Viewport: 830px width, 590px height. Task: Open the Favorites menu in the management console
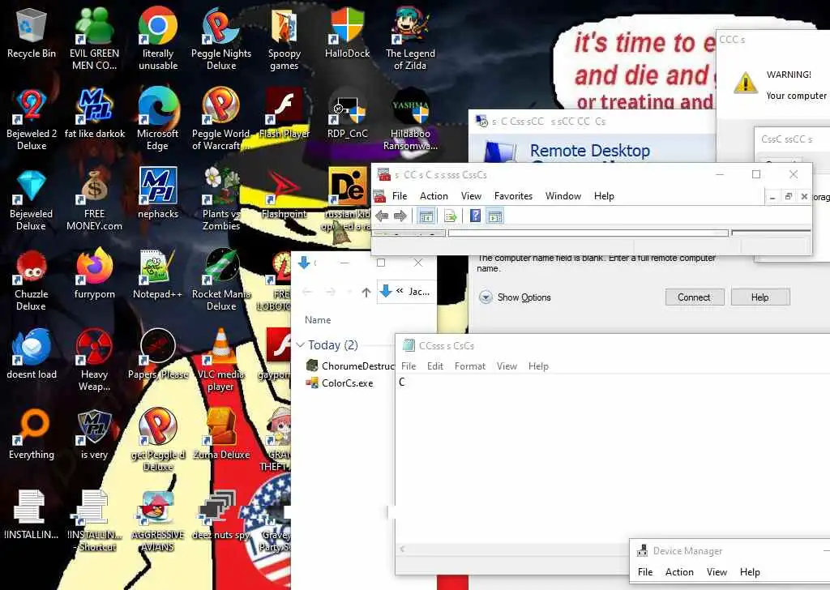click(x=513, y=196)
